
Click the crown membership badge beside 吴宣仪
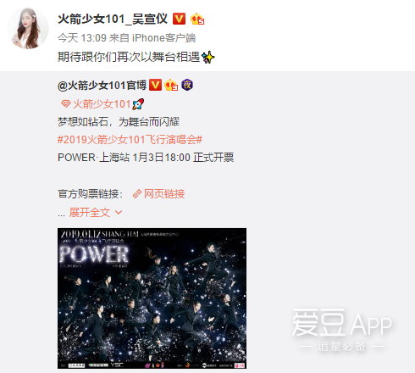point(197,19)
